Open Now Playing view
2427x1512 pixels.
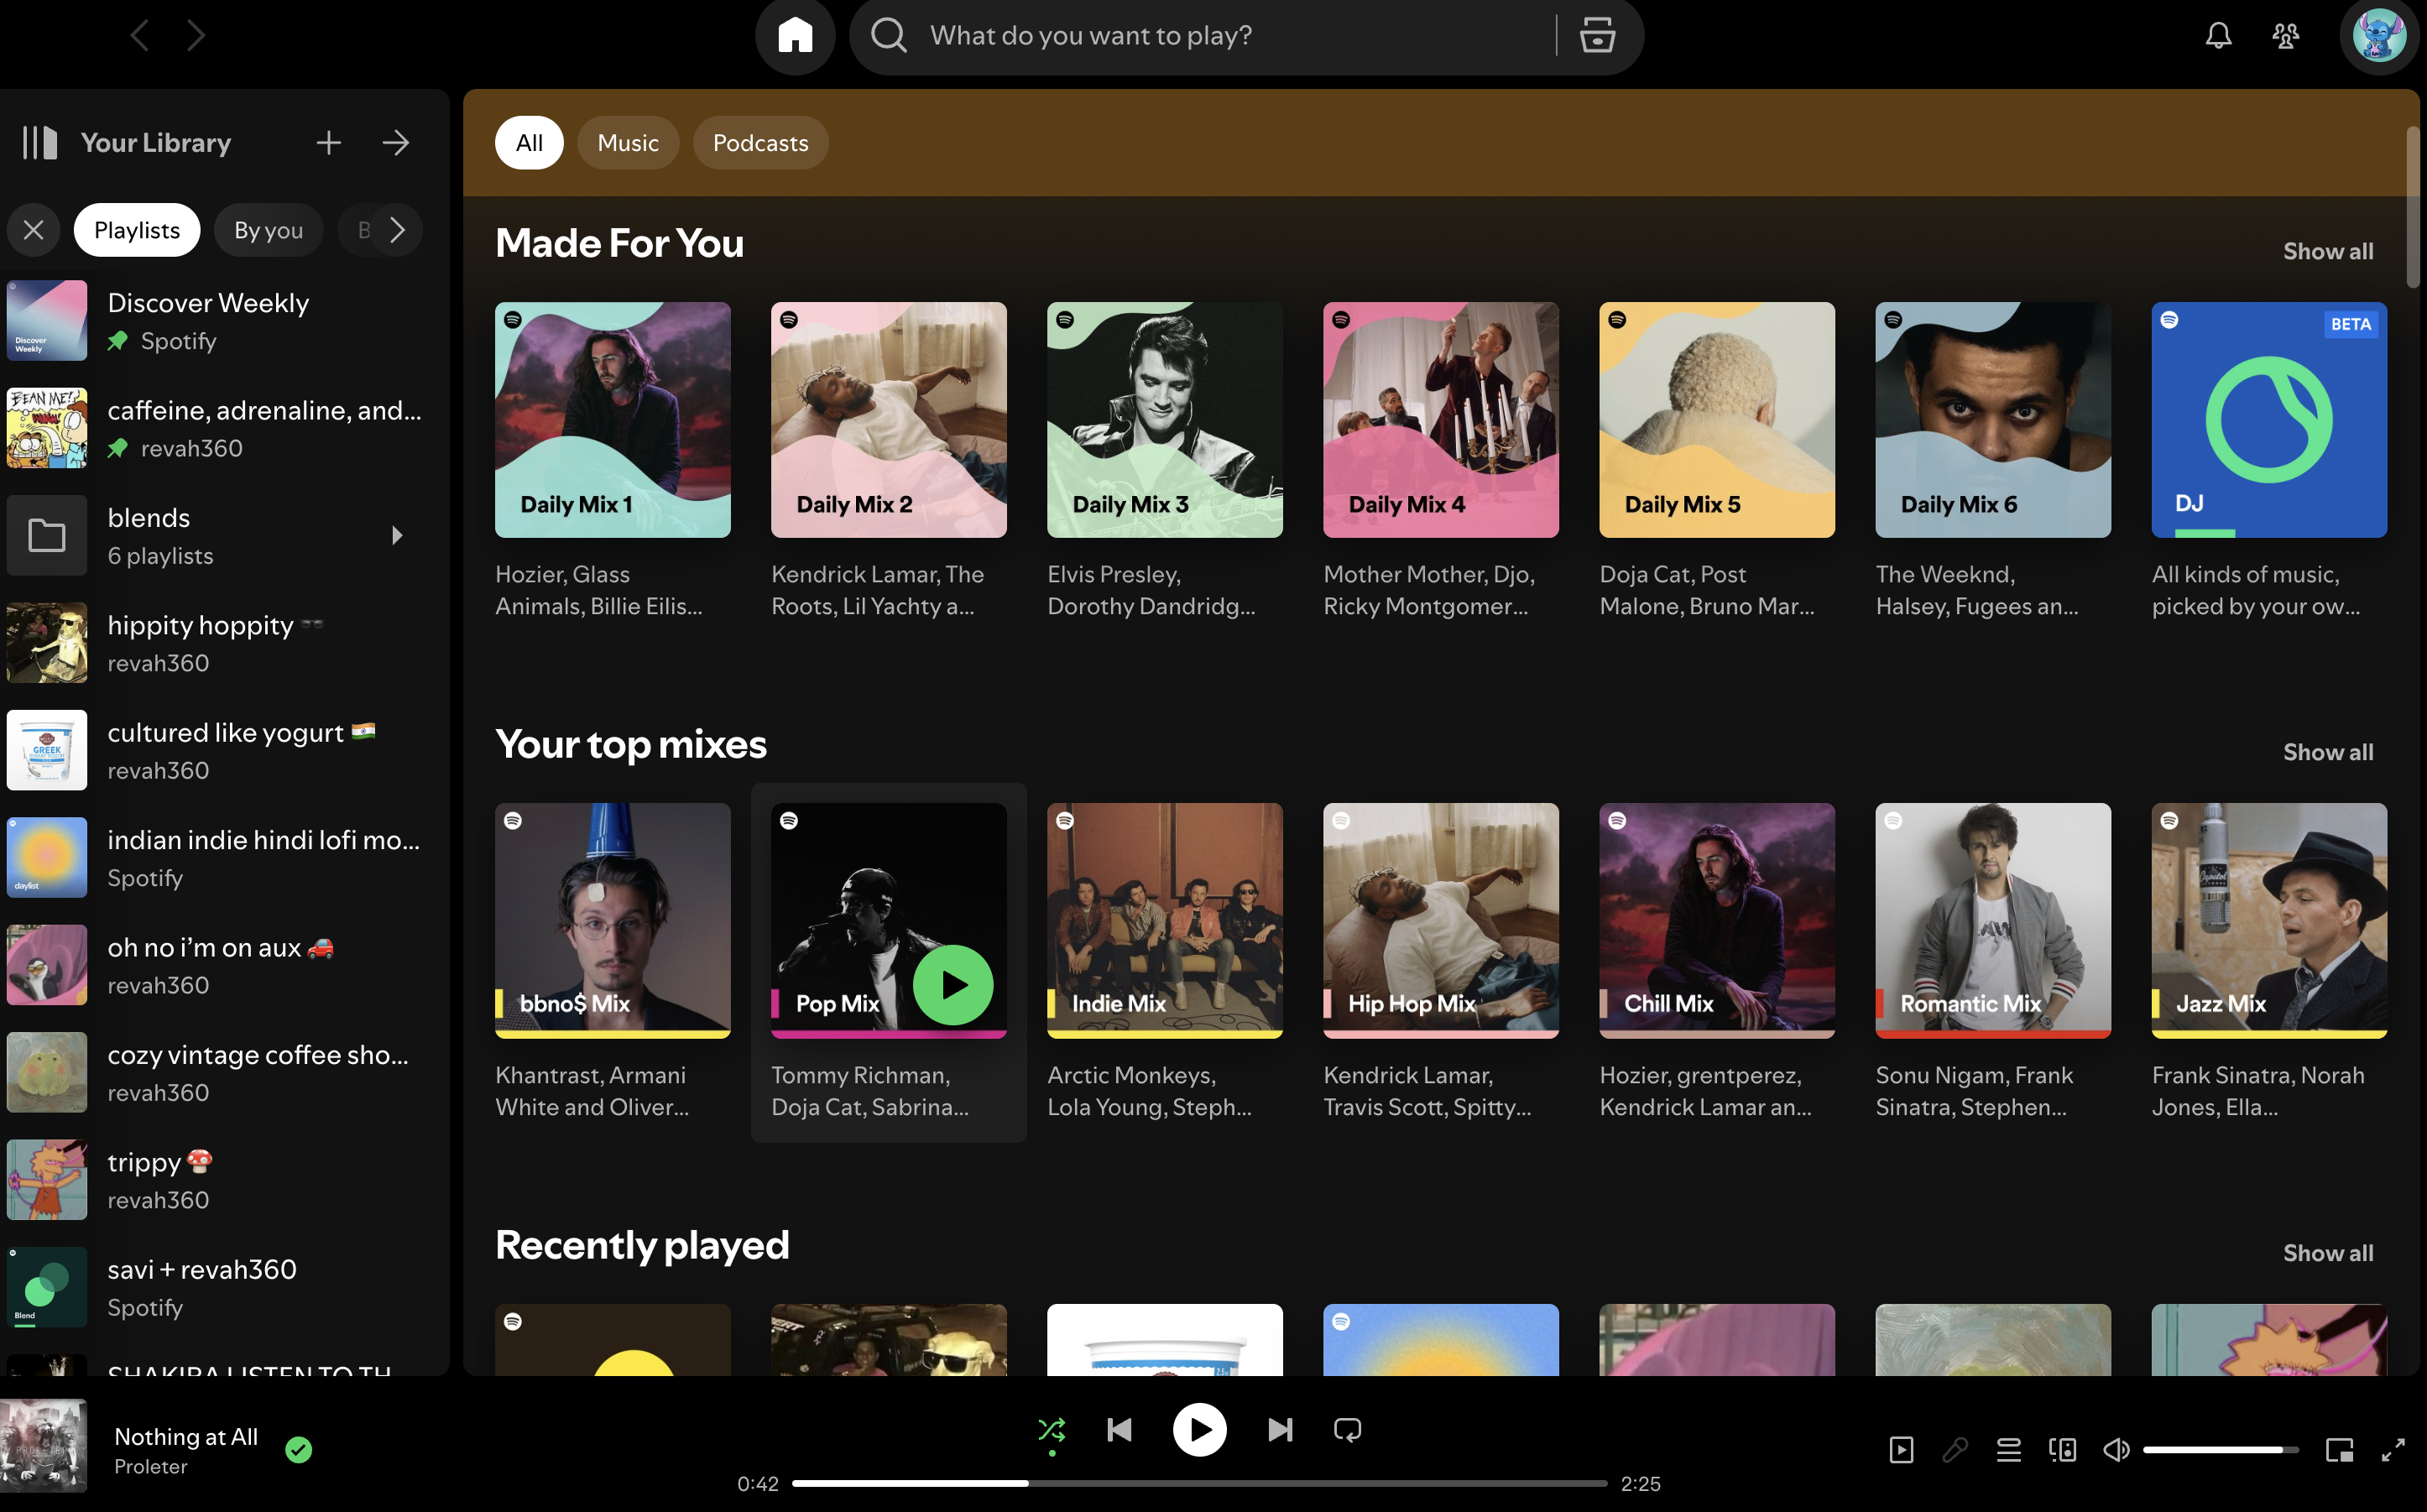point(1902,1450)
